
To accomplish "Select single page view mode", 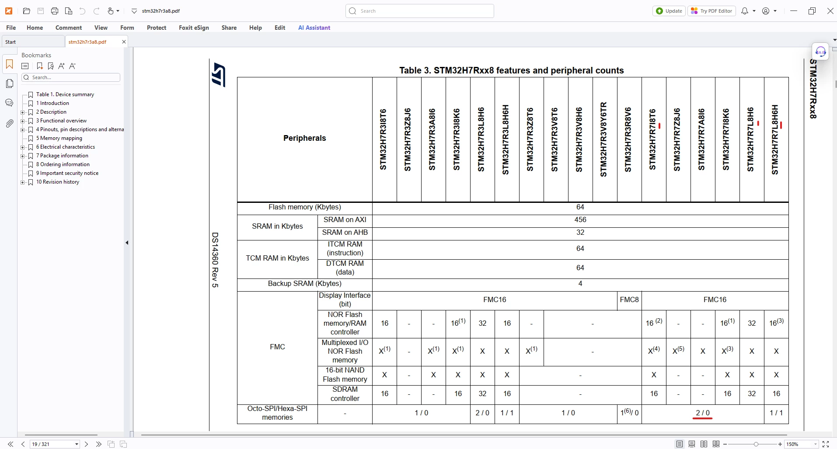I will (x=679, y=444).
